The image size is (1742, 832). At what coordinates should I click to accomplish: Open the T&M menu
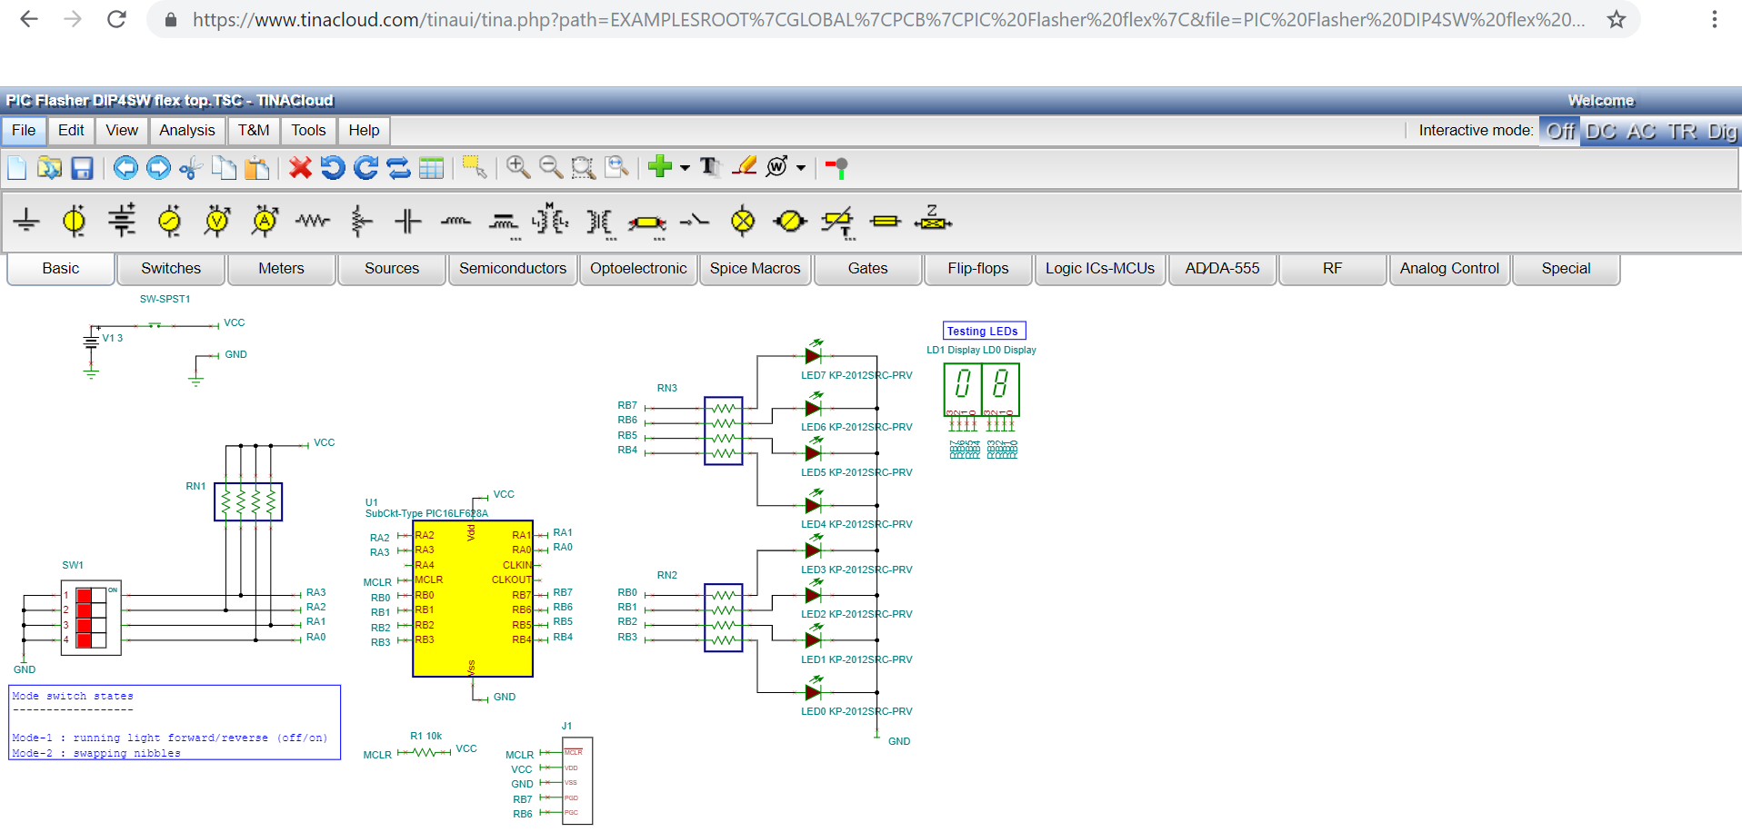click(x=254, y=131)
